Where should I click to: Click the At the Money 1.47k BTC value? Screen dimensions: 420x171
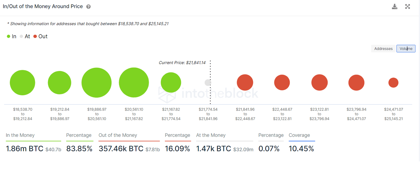213,149
